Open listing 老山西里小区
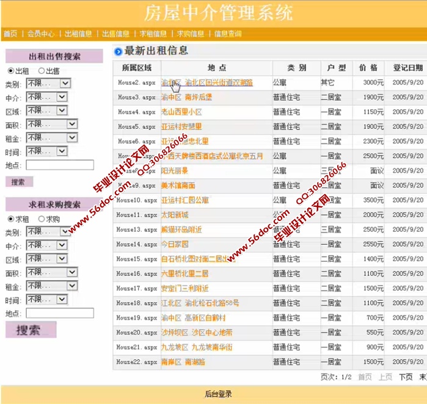427x404 pixels. coord(181,112)
